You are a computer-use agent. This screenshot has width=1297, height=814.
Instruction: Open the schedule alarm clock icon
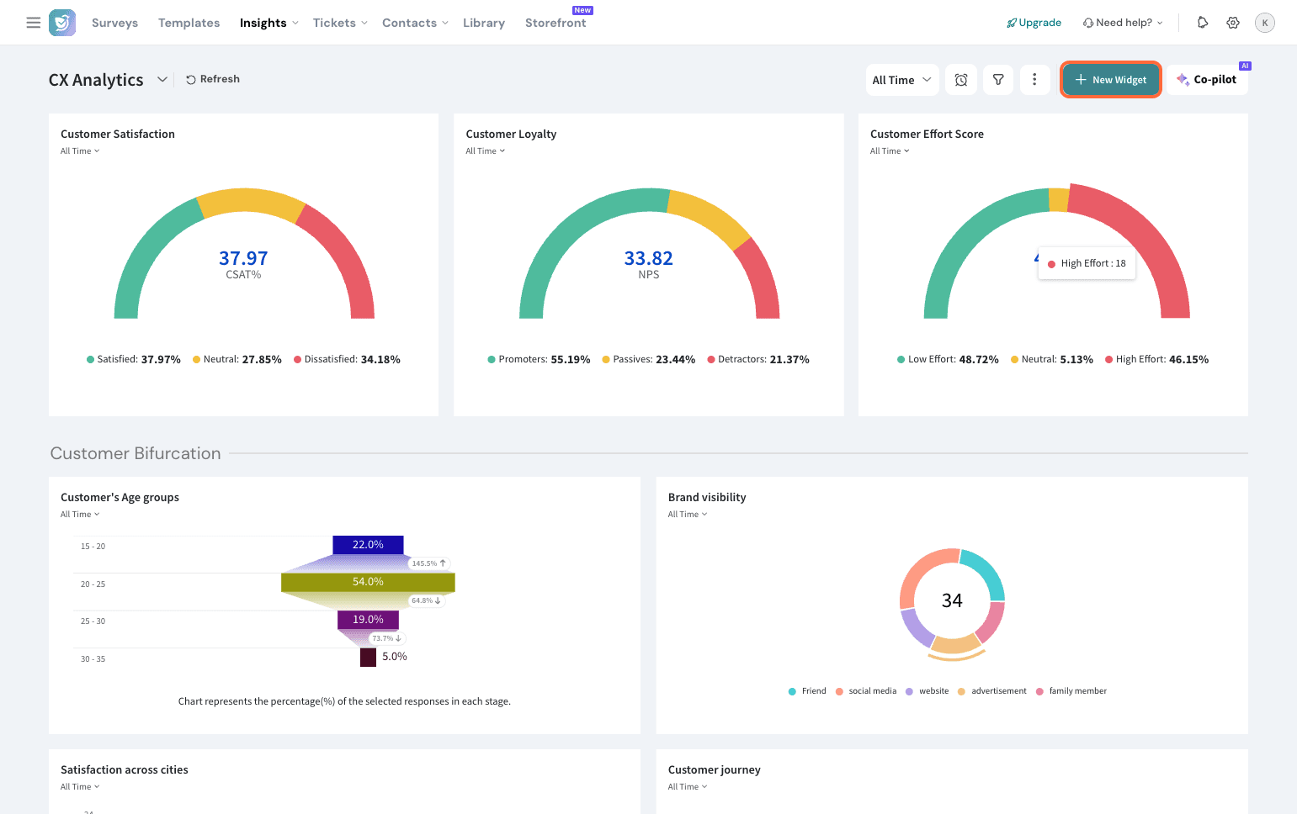tap(961, 80)
